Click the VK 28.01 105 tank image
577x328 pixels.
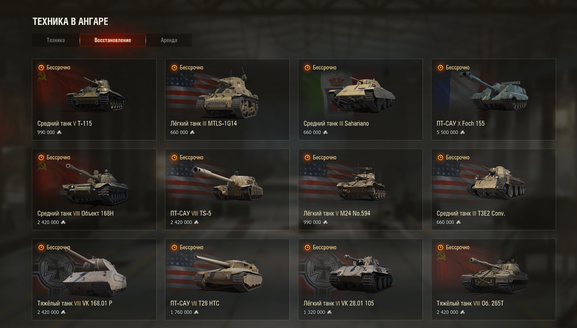click(361, 273)
